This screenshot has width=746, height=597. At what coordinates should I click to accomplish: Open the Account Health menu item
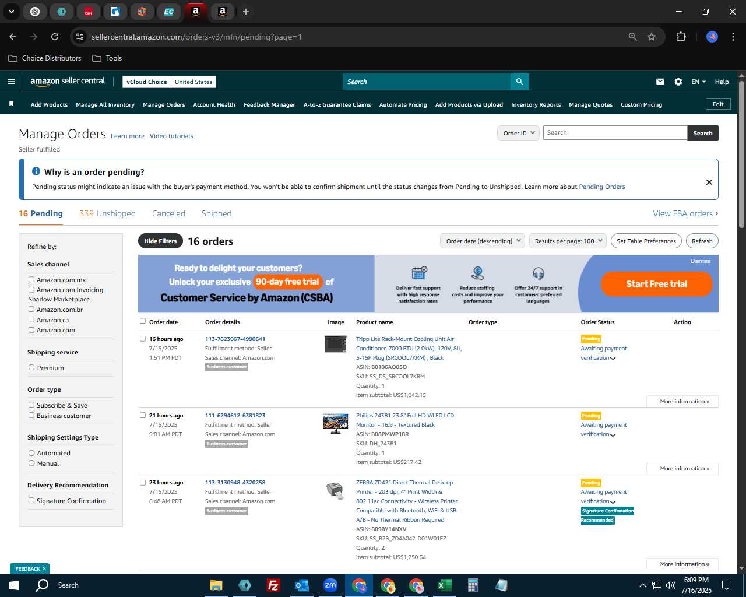point(214,105)
